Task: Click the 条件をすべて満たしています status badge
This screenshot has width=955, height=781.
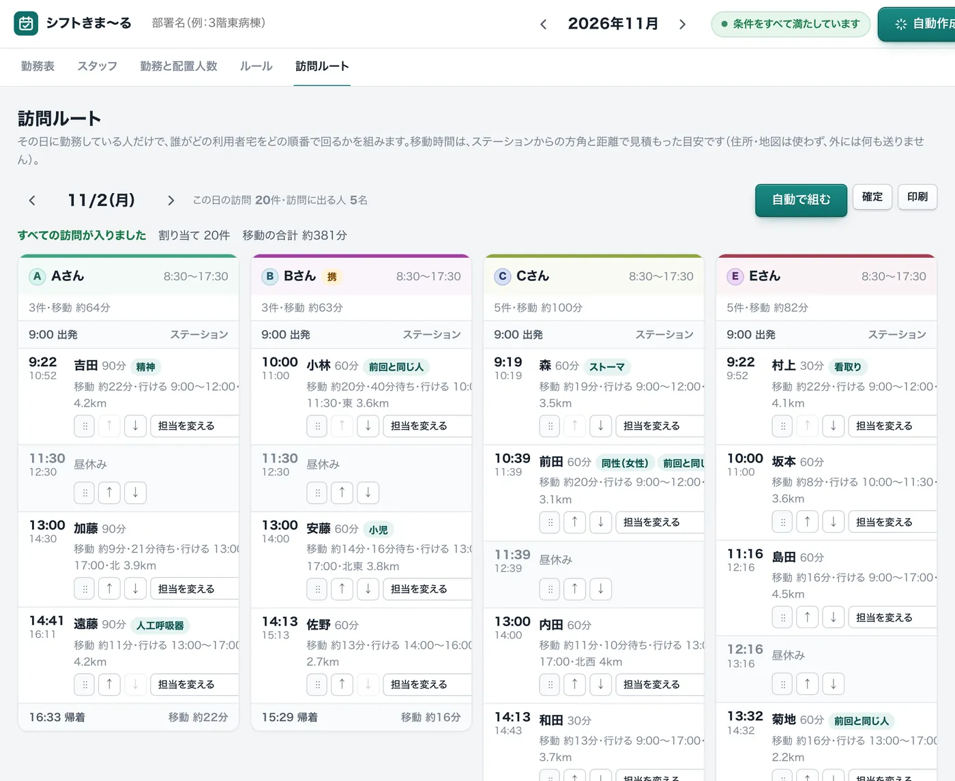Action: 791,24
